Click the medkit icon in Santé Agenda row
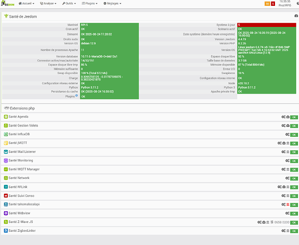This screenshot has width=299, height=245. [x=288, y=117]
